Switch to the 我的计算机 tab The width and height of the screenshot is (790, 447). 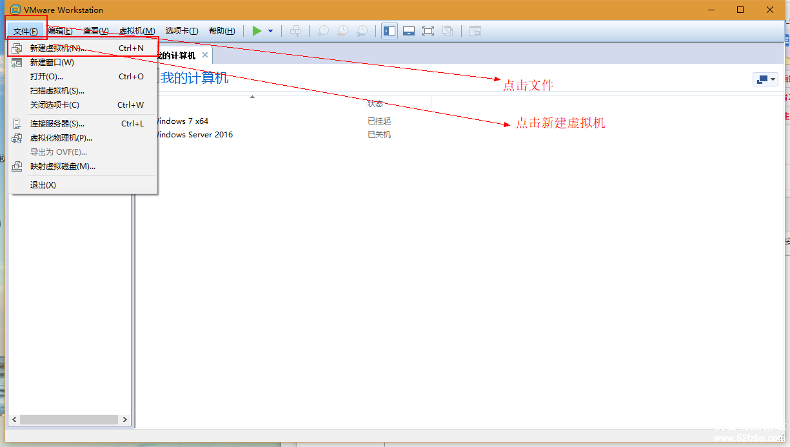[177, 55]
